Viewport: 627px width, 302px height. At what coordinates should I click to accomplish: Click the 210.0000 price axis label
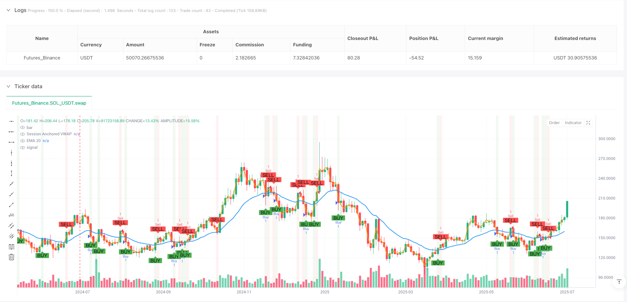click(x=606, y=198)
